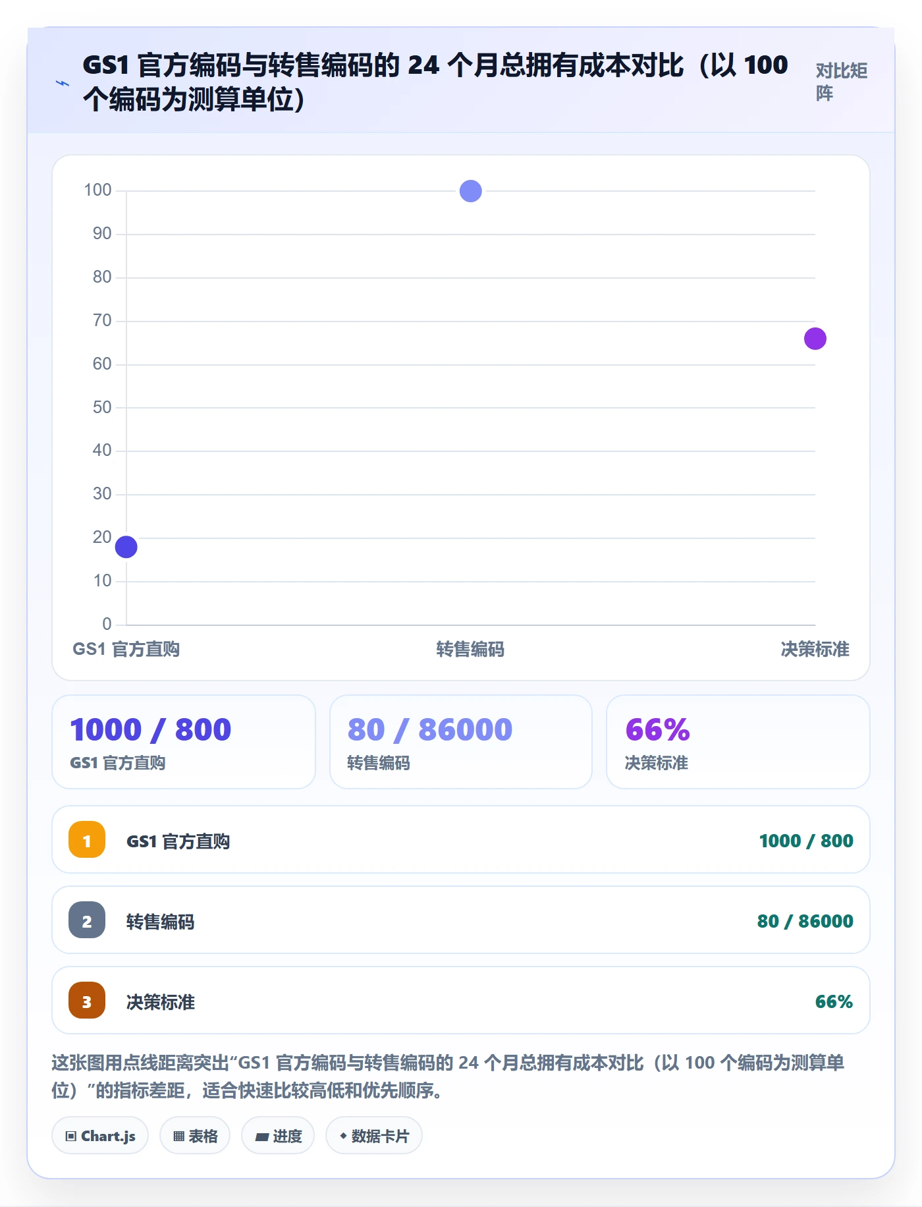The height and width of the screenshot is (1207, 922).
Task: Click the orange rank 1 badge
Action: (87, 840)
